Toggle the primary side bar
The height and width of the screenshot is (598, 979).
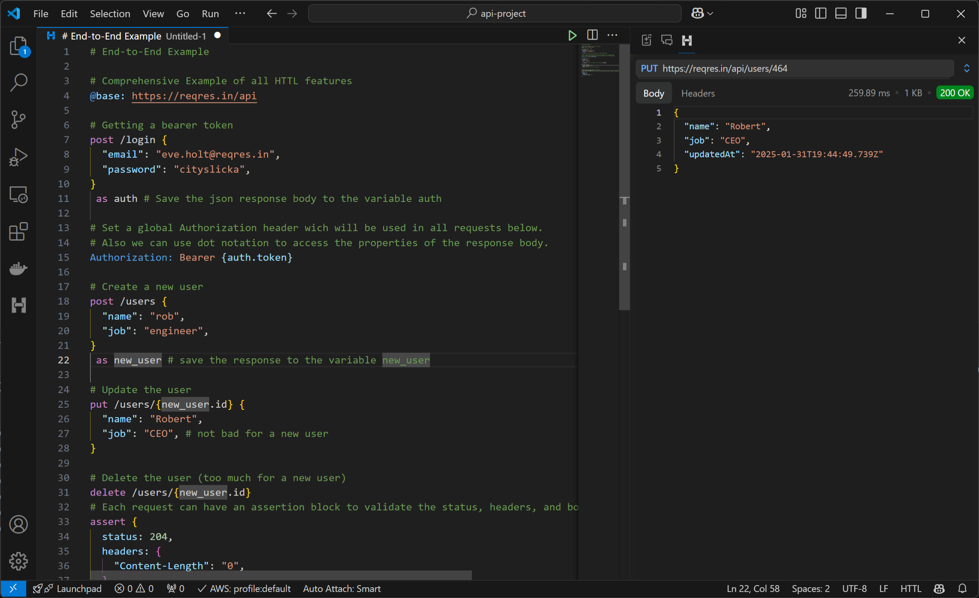[821, 13]
